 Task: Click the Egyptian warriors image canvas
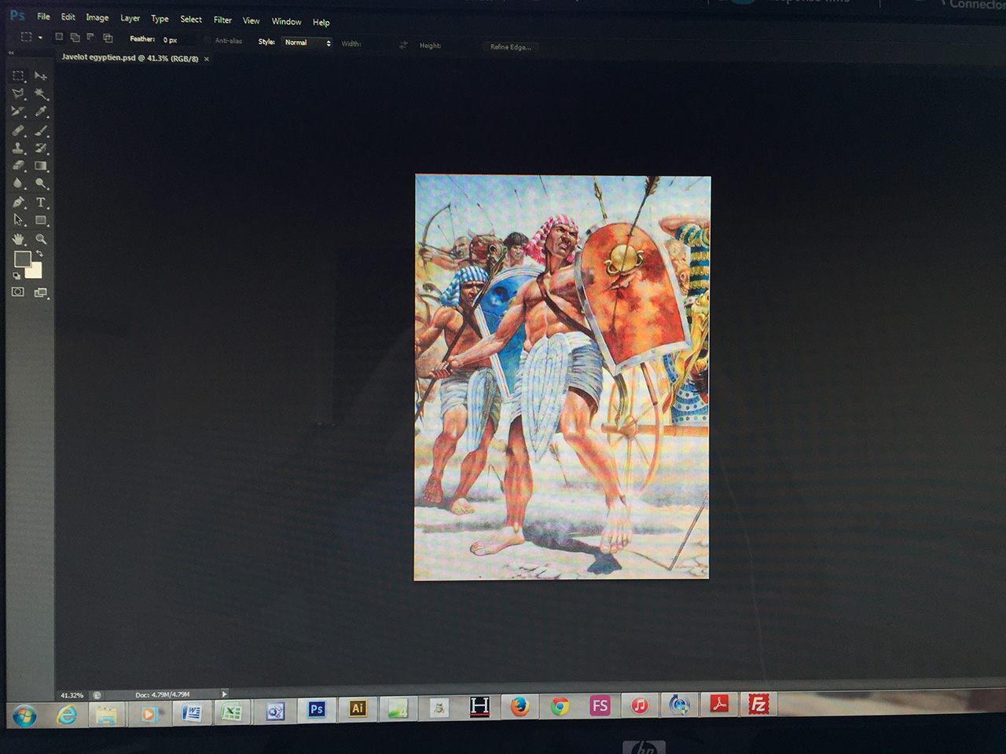point(562,377)
